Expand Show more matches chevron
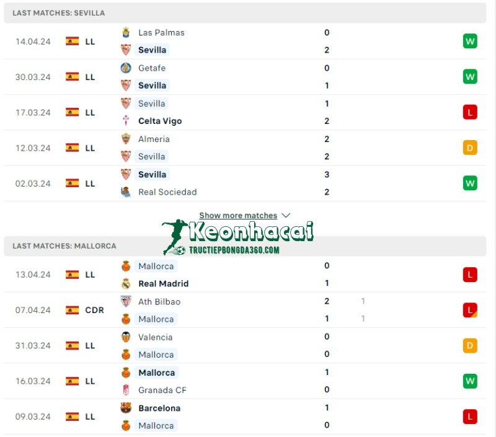Screen dimensions: 496x437 pyautogui.click(x=286, y=215)
